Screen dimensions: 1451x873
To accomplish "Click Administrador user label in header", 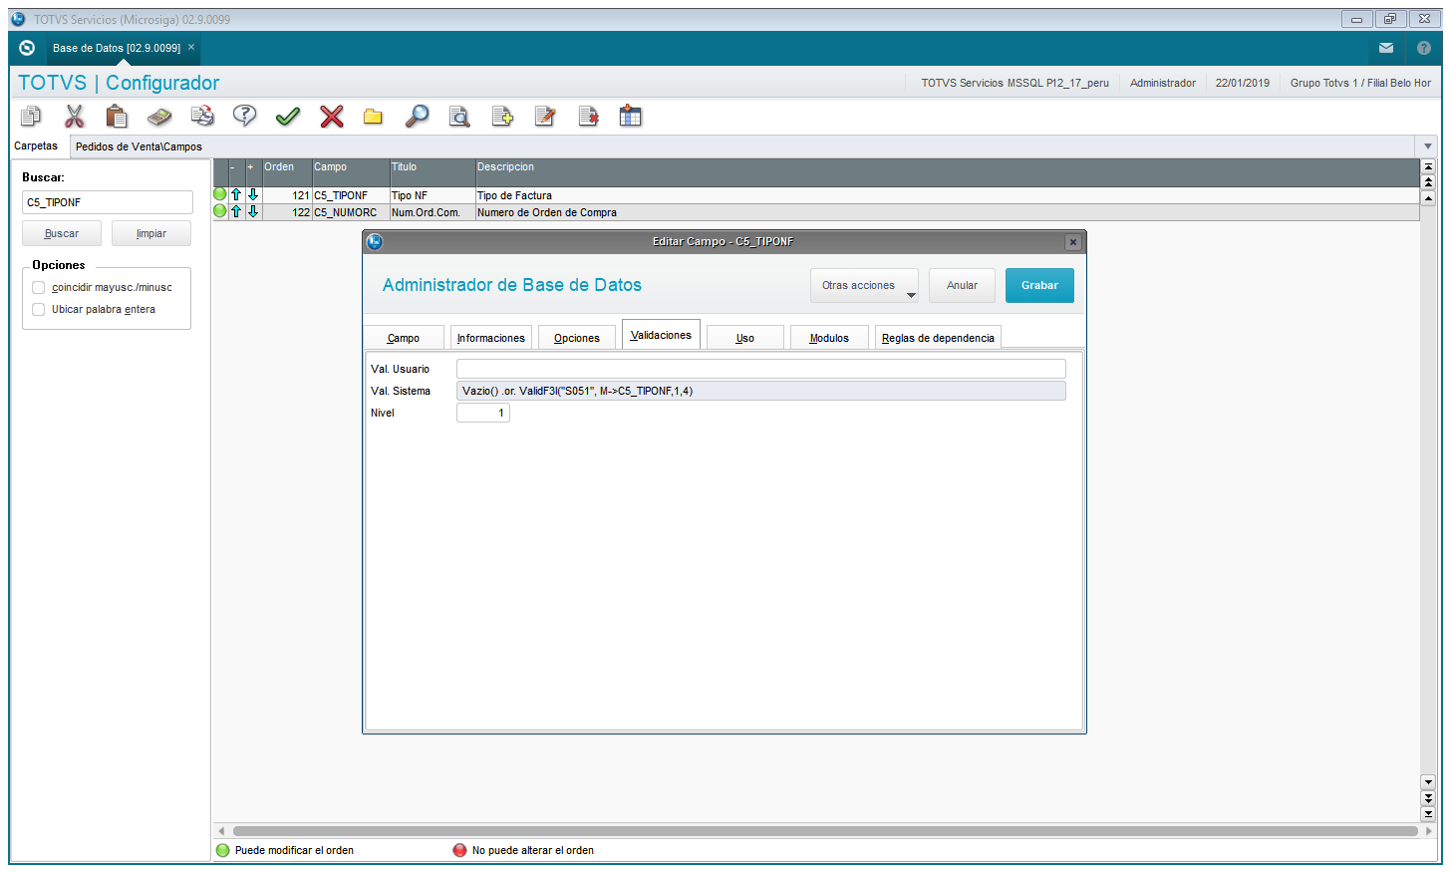I will coord(1163,83).
